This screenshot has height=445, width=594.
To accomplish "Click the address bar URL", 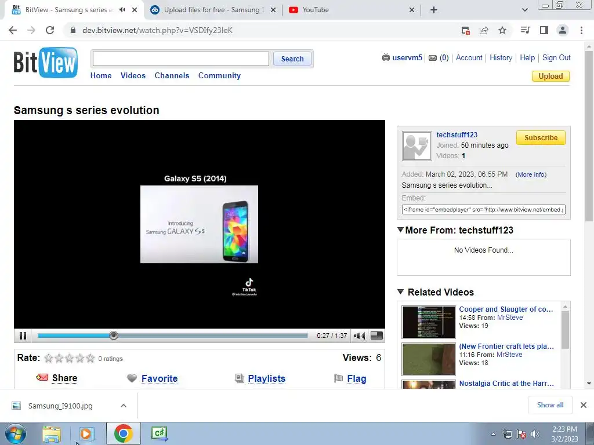I will pos(157,30).
